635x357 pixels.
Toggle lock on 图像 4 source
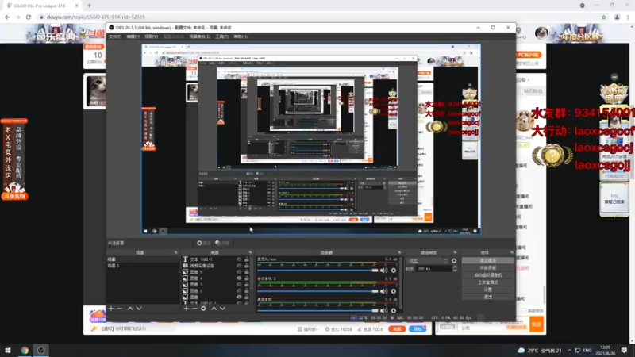click(247, 278)
